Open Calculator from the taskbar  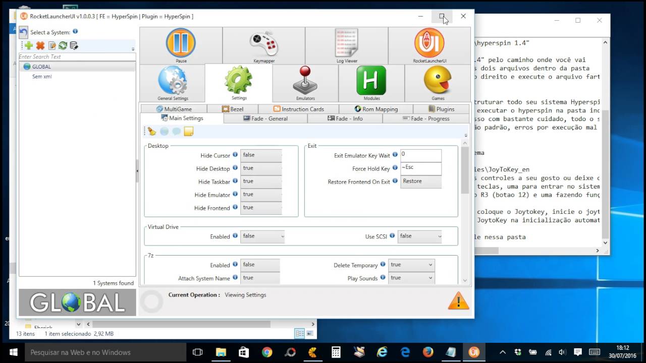click(336, 352)
